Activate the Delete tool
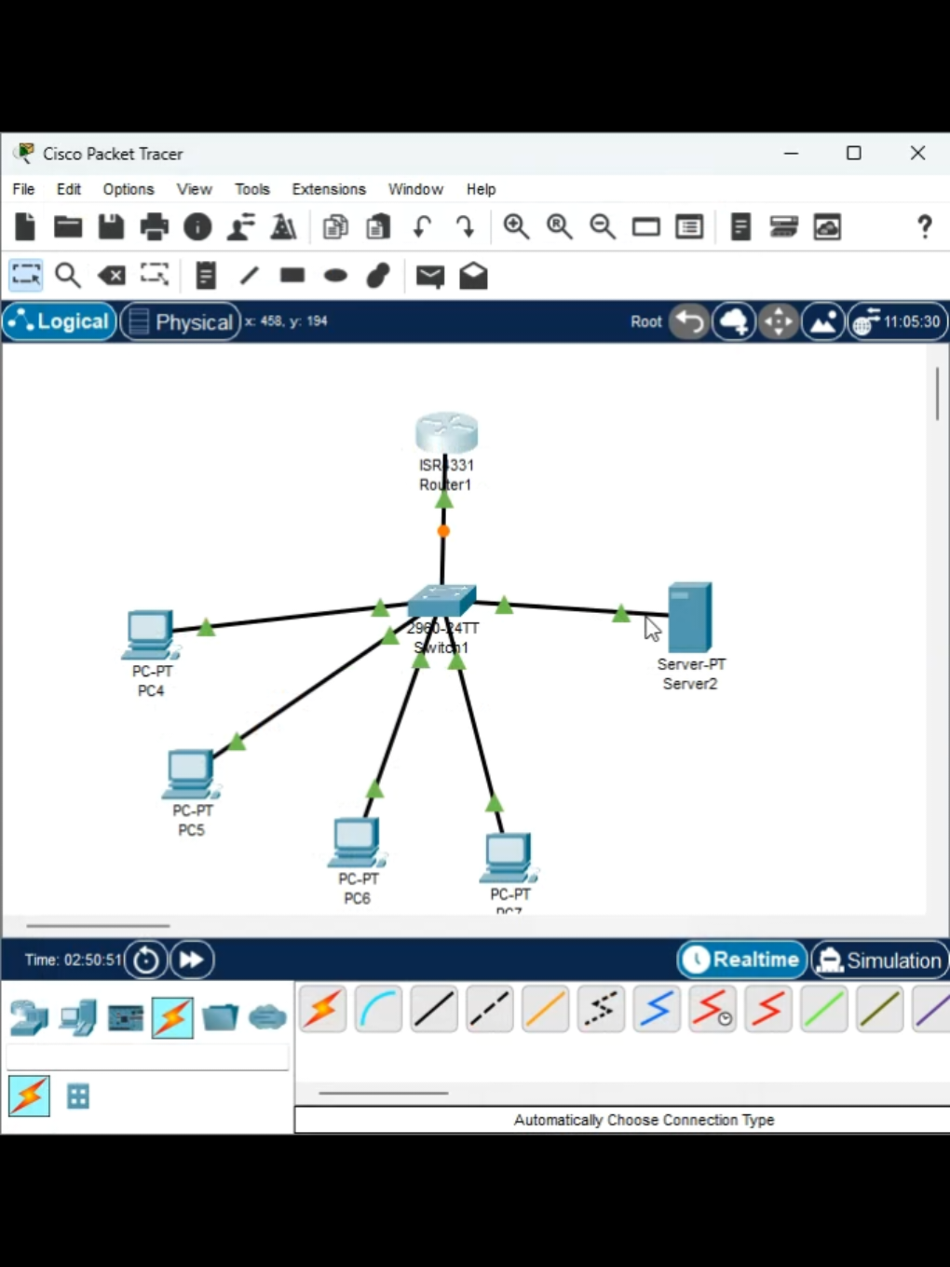The image size is (950, 1267). pos(111,276)
